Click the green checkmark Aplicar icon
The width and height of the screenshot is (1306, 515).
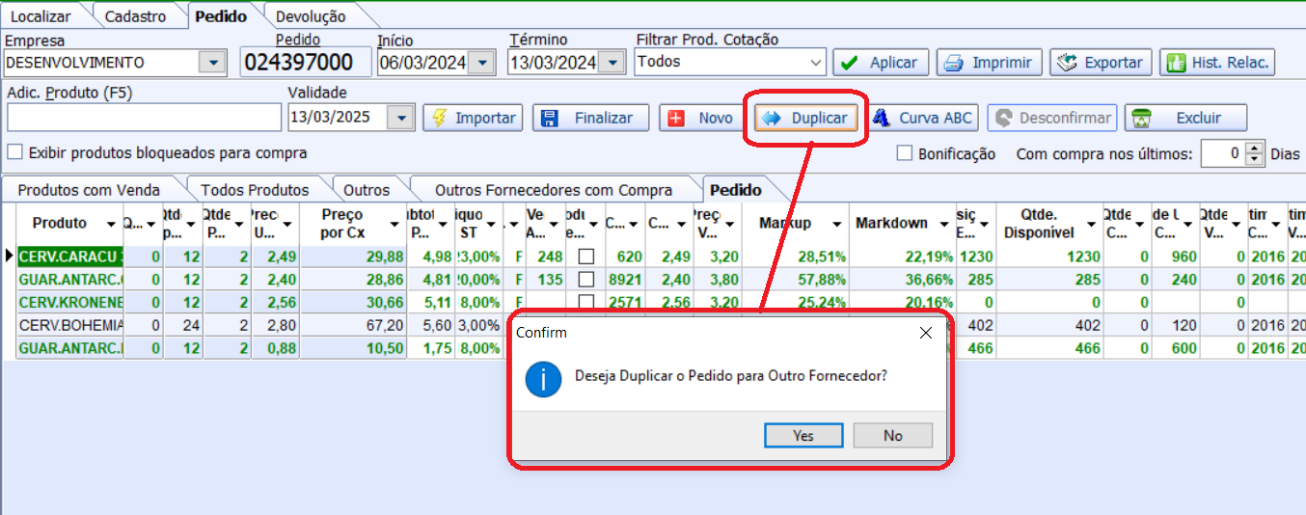coord(849,63)
